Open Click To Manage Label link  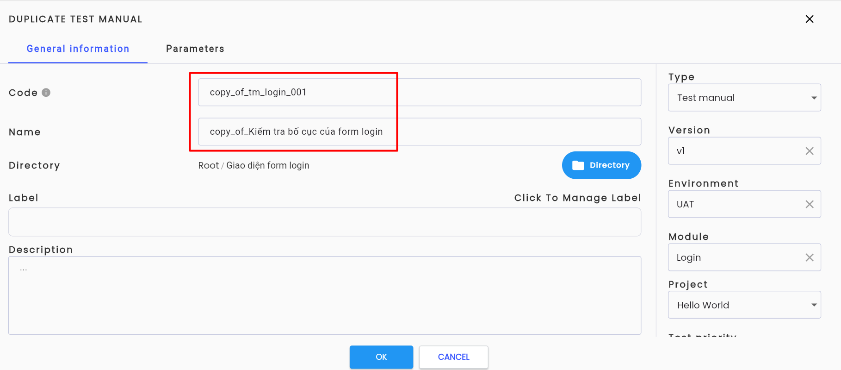tap(578, 198)
